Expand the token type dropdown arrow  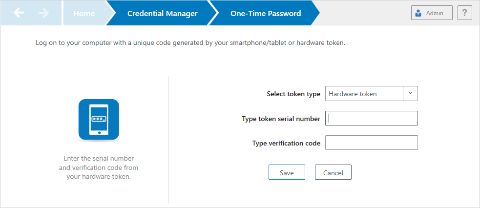(x=410, y=94)
